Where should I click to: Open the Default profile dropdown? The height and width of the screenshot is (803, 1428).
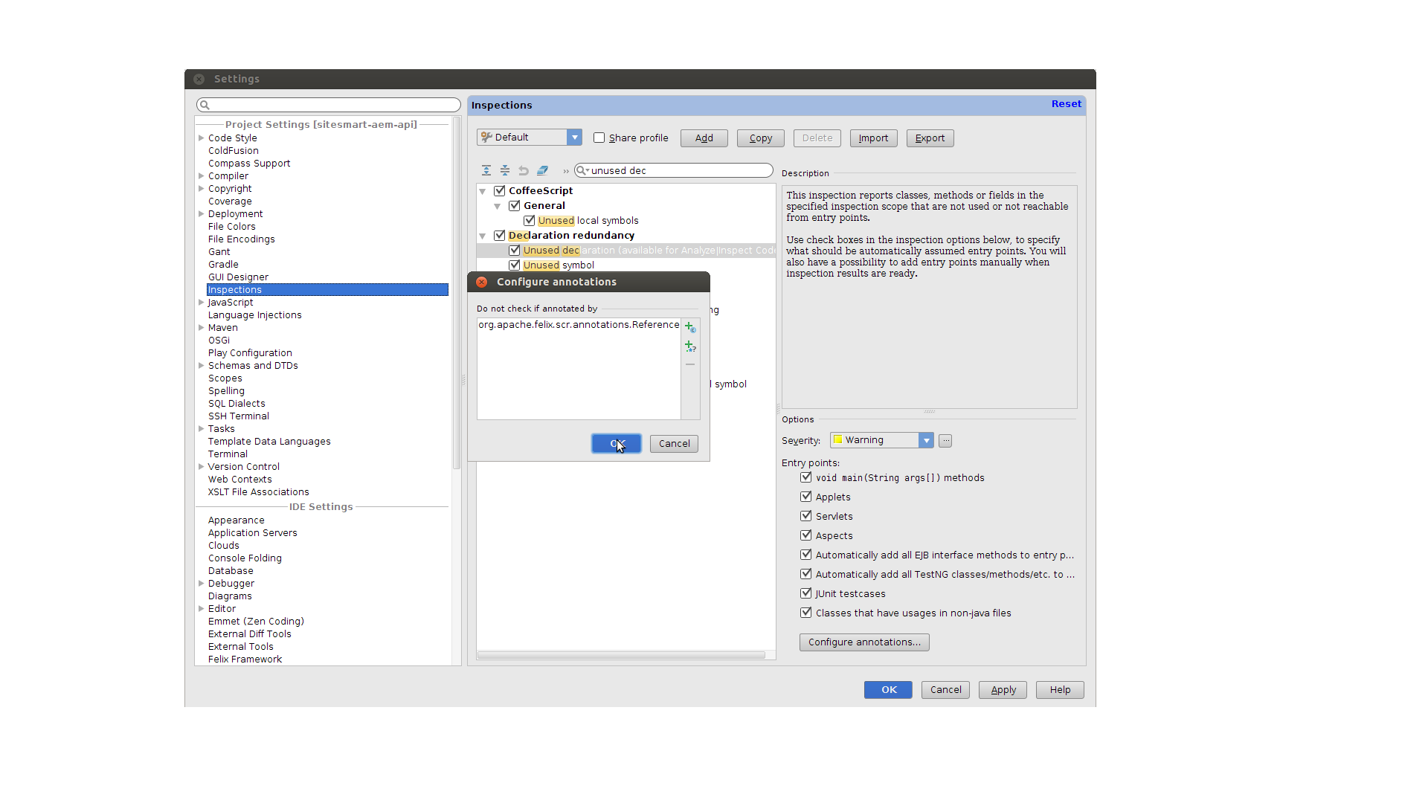(574, 138)
